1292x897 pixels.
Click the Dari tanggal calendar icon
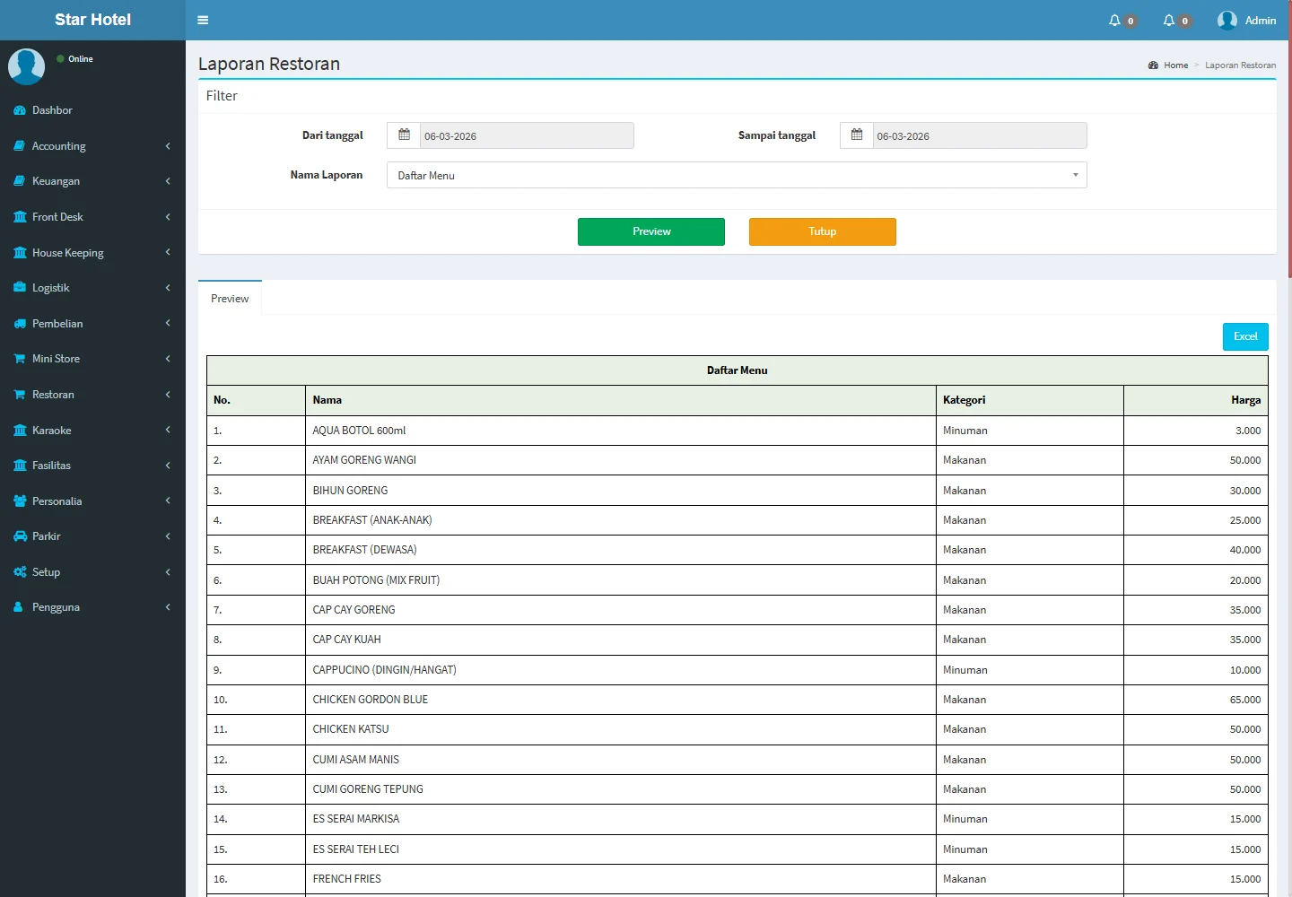[x=404, y=135]
